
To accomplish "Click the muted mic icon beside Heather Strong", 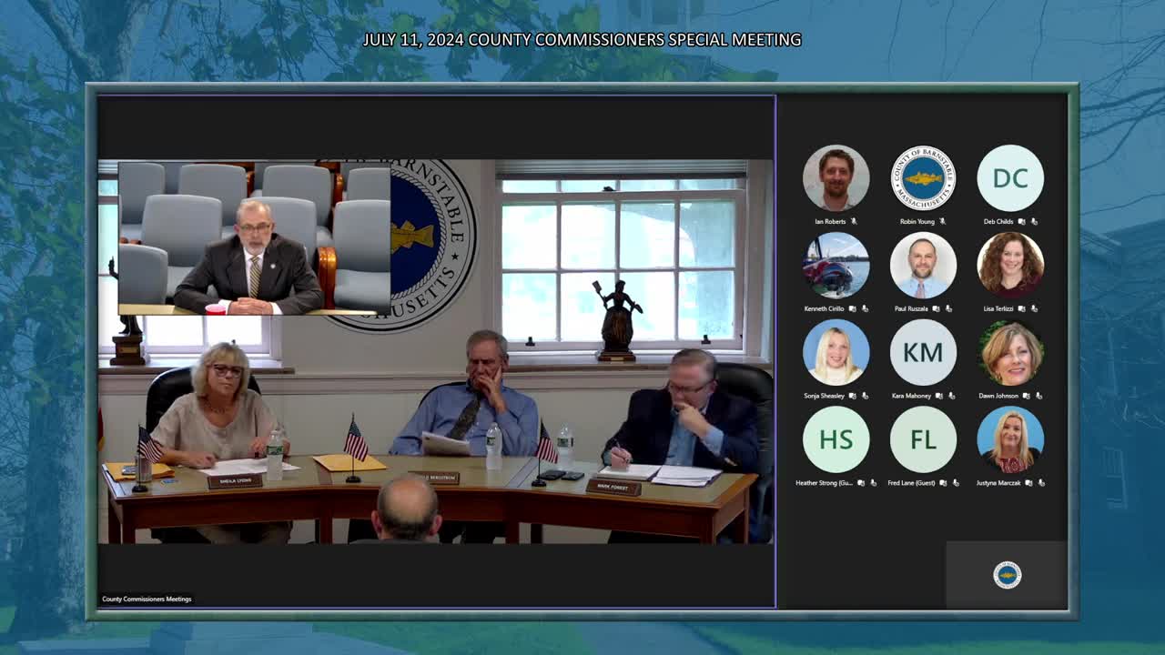I will [x=874, y=483].
